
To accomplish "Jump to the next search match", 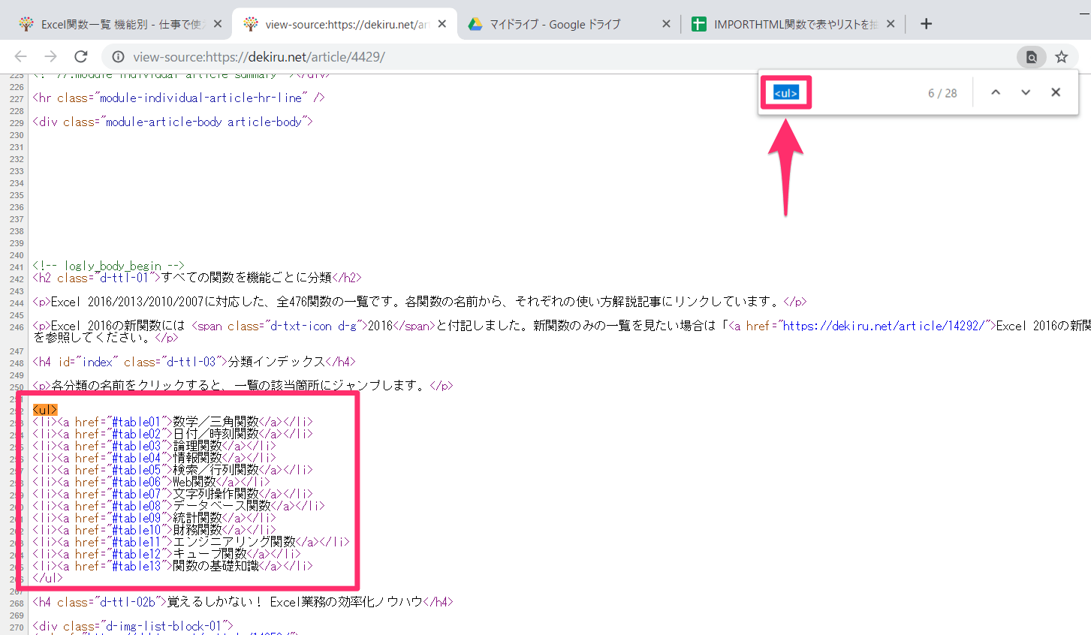I will [x=1026, y=92].
